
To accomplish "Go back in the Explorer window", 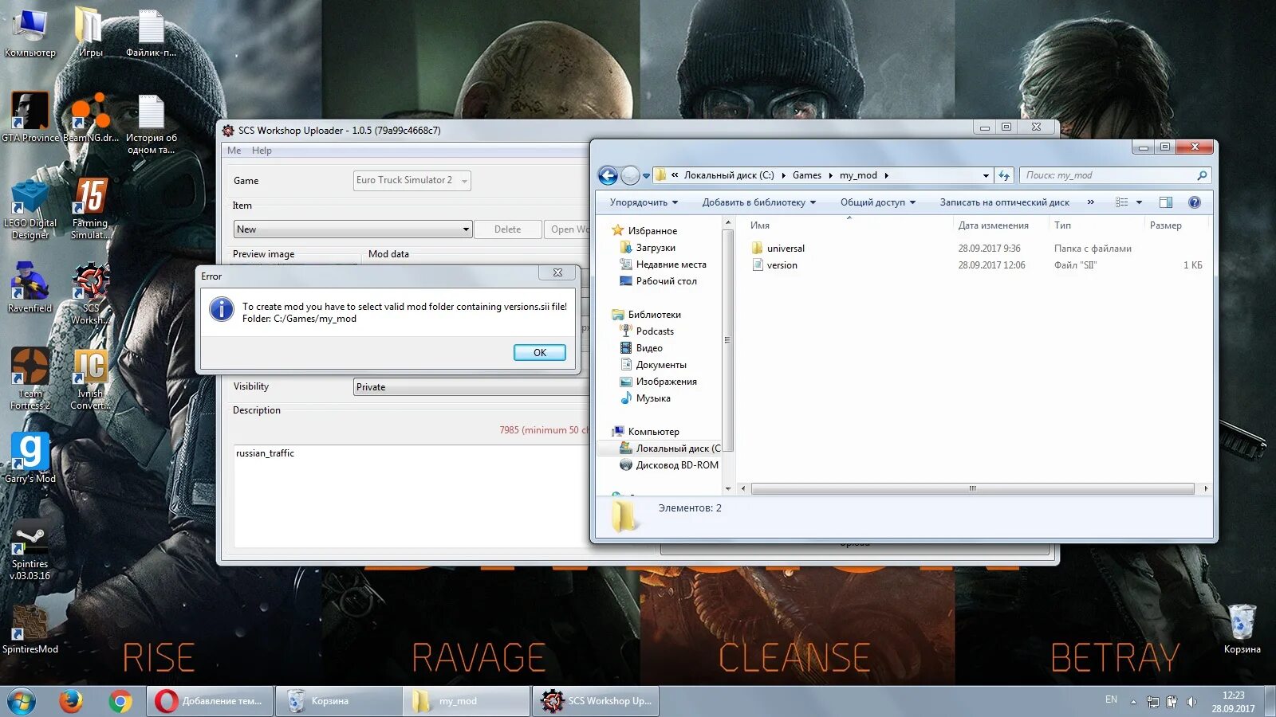I will click(x=608, y=175).
